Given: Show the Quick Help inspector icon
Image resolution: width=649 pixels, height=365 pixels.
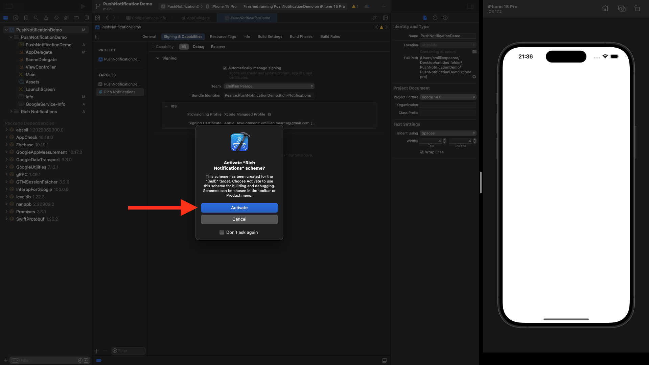Looking at the screenshot, I should [x=445, y=18].
